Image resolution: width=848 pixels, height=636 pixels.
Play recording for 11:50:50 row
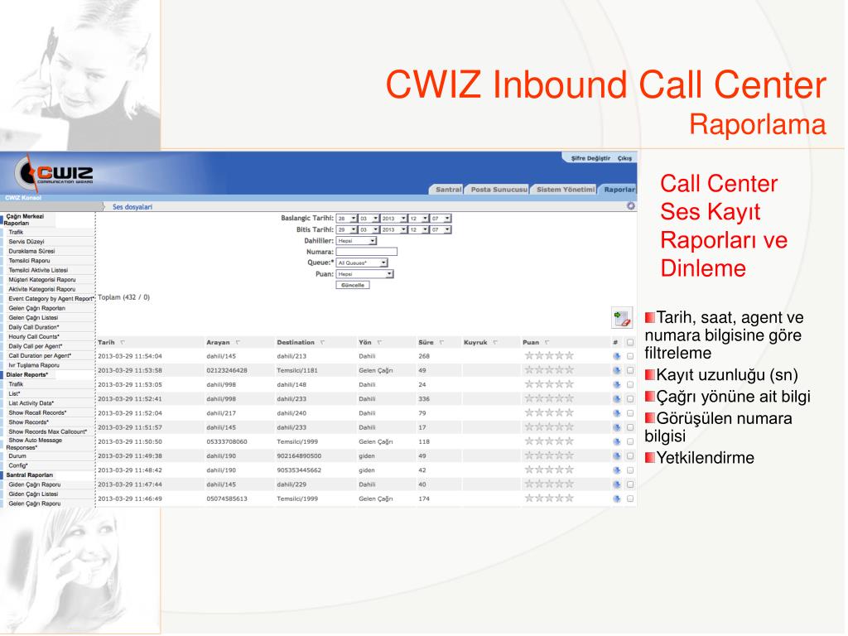point(616,442)
